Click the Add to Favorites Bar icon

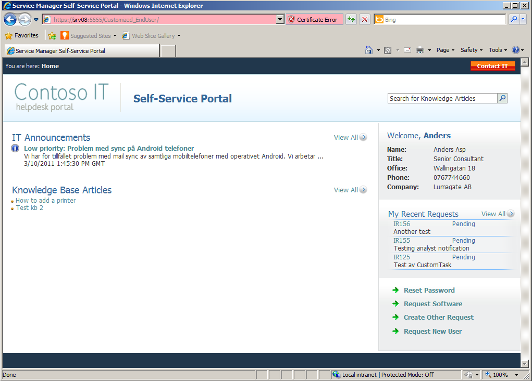(x=52, y=35)
